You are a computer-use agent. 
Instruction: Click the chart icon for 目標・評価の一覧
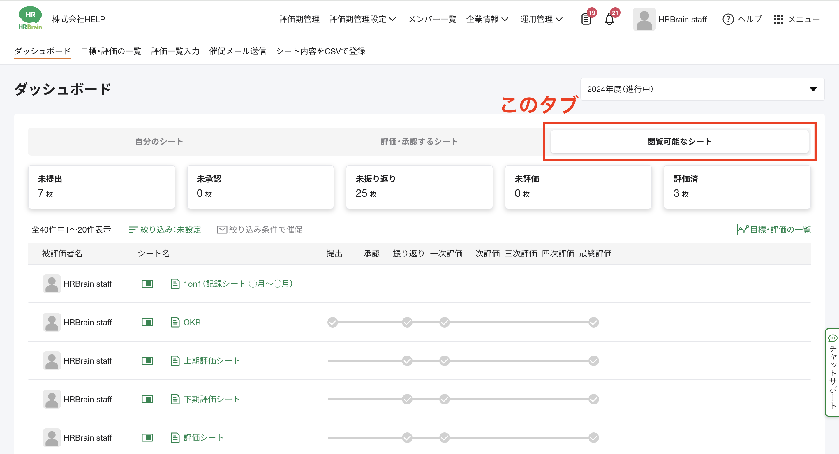click(743, 230)
